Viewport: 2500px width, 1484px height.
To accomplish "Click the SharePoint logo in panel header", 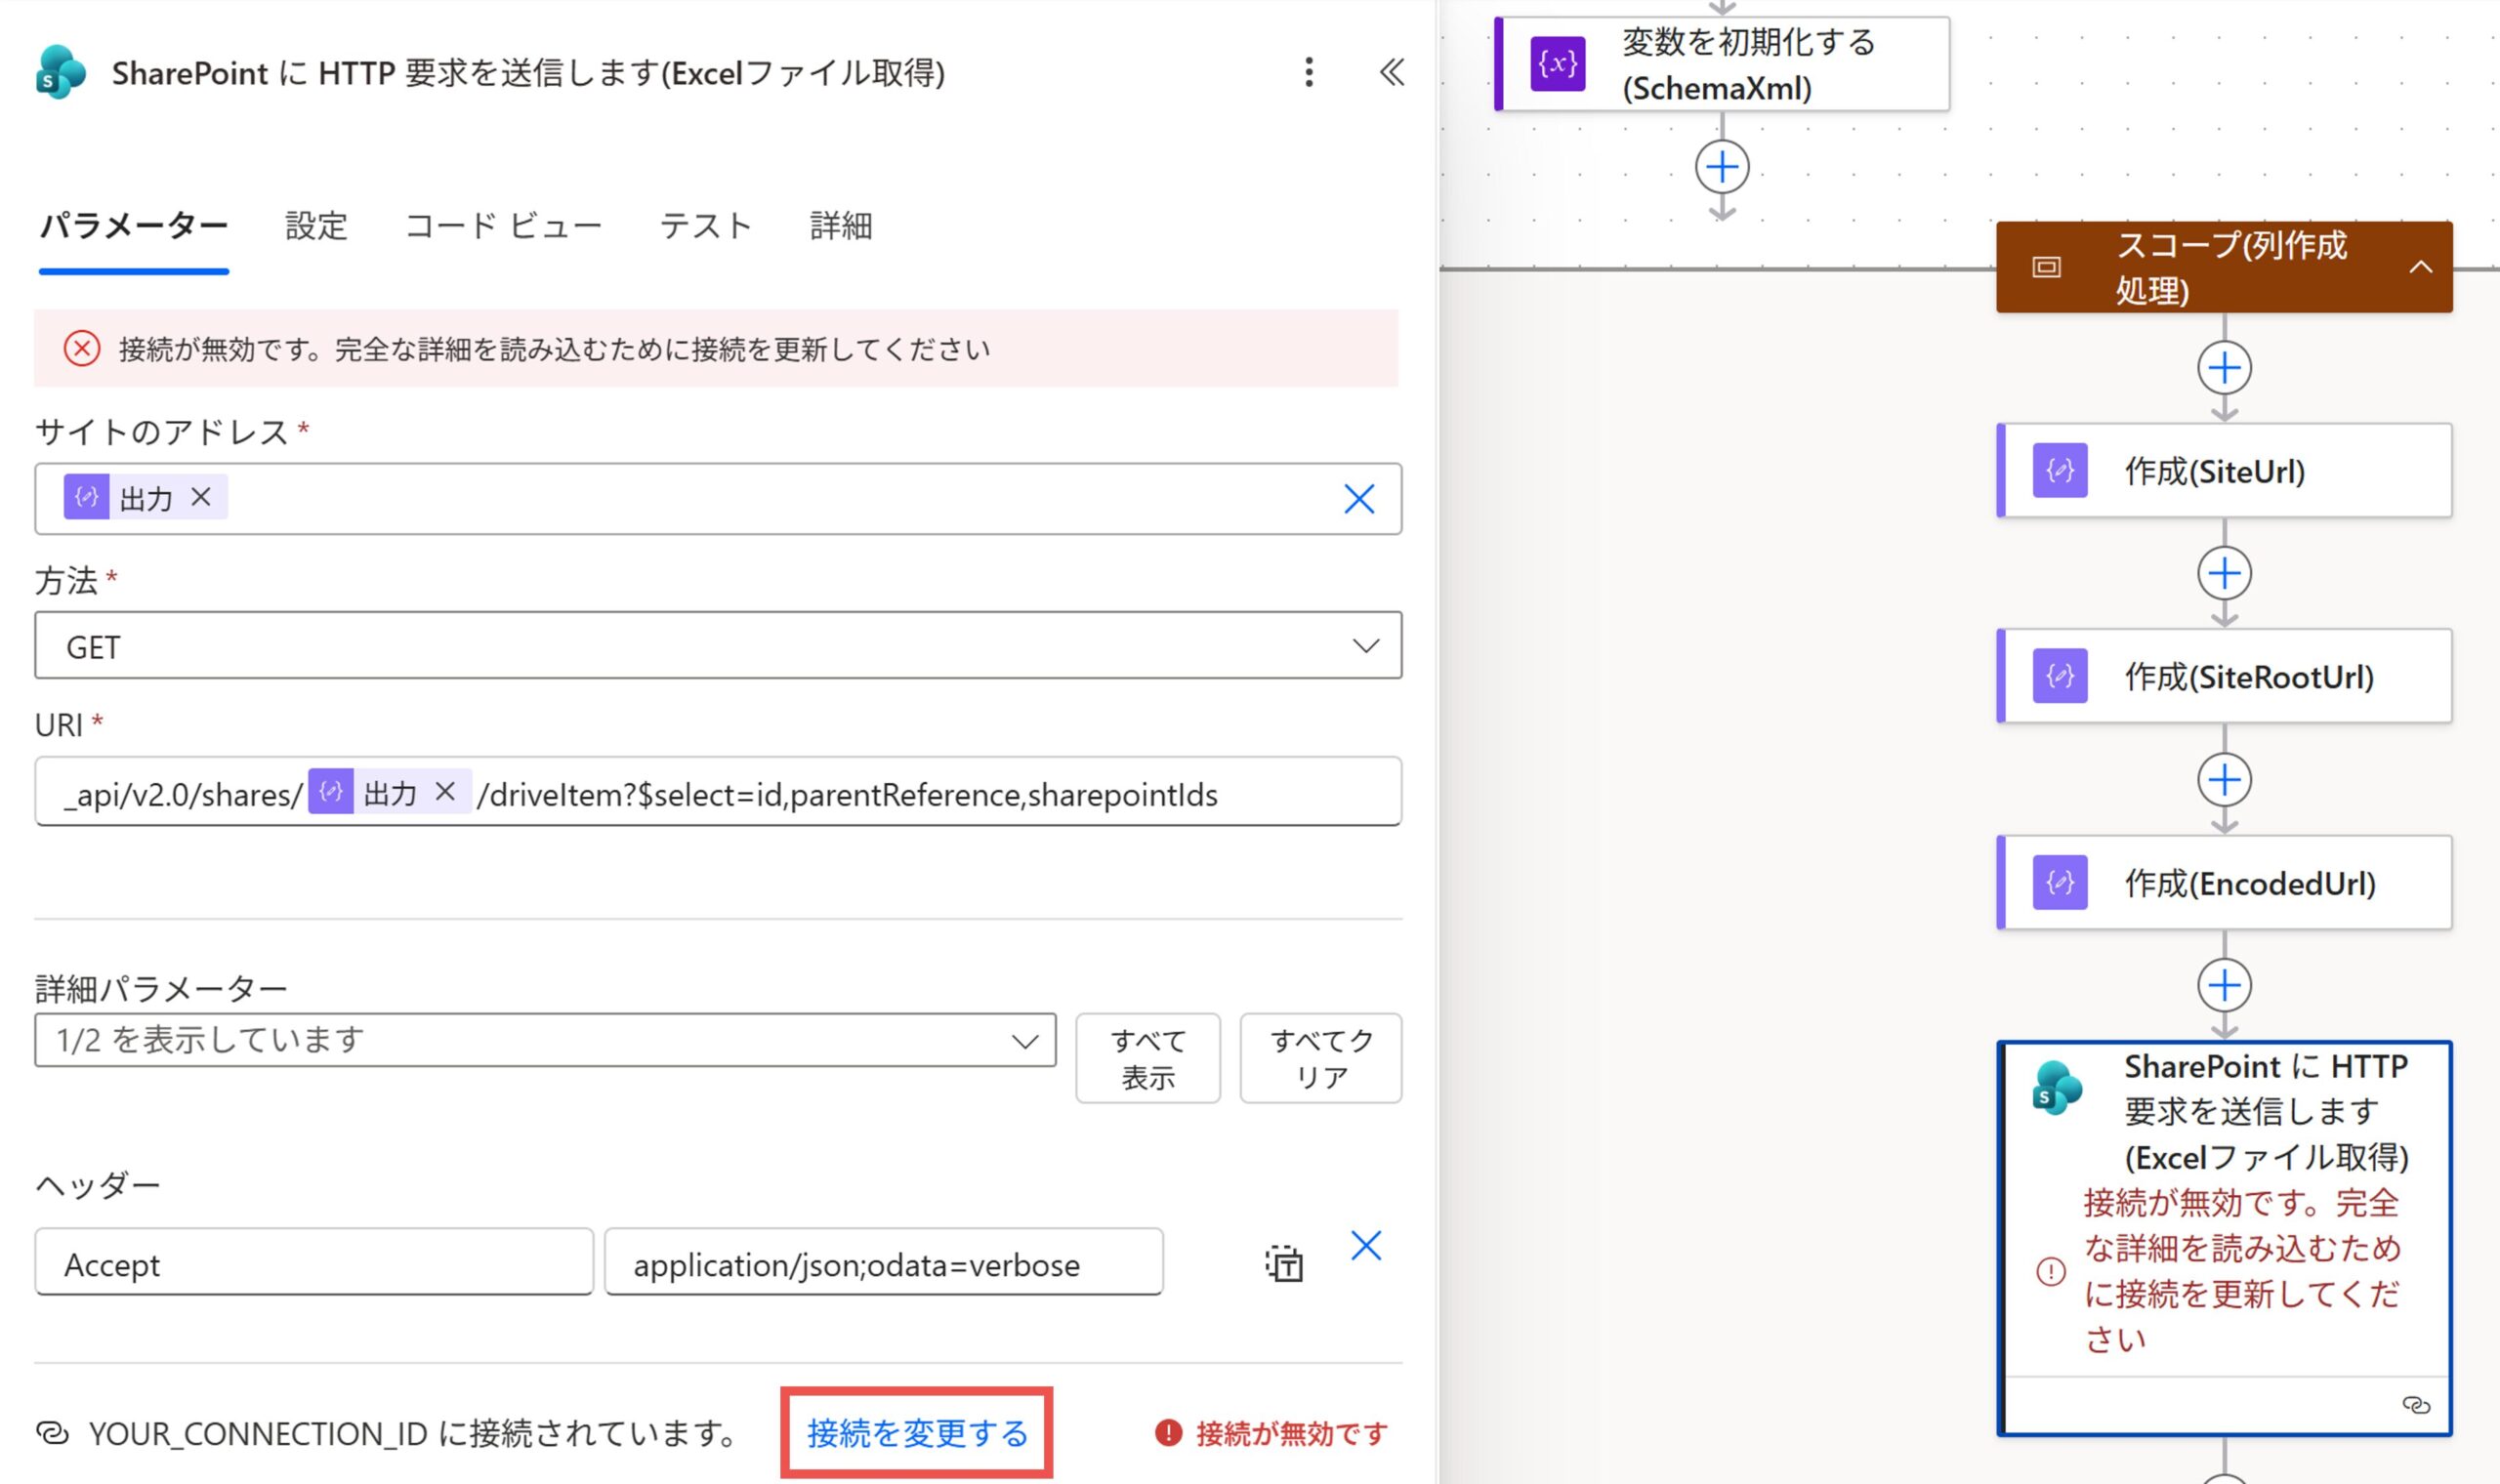I will pyautogui.click(x=60, y=72).
